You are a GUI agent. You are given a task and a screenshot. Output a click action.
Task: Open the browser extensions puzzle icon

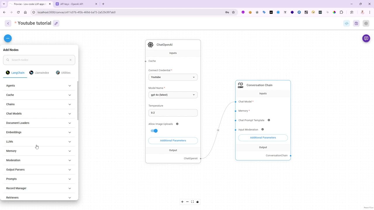(341, 12)
